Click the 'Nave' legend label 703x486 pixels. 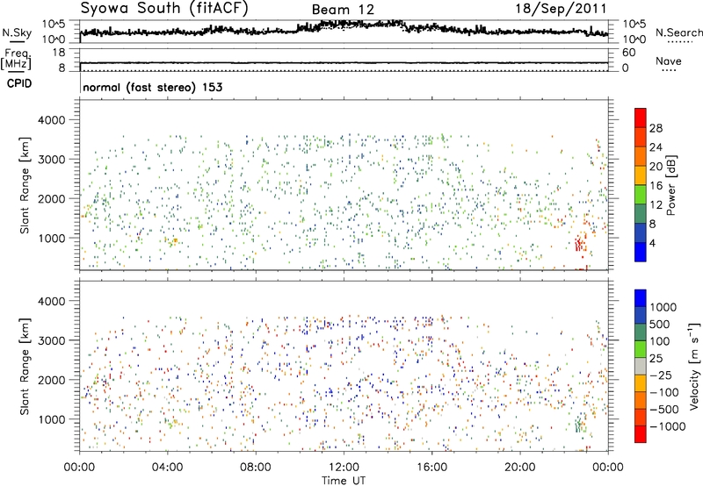pos(668,61)
